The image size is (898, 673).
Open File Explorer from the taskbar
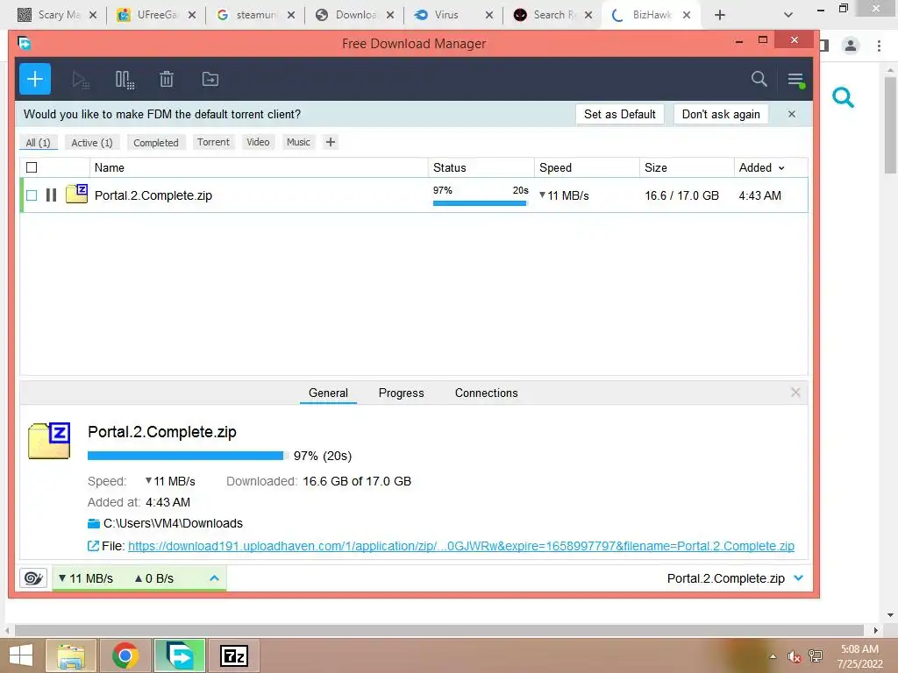(71, 655)
